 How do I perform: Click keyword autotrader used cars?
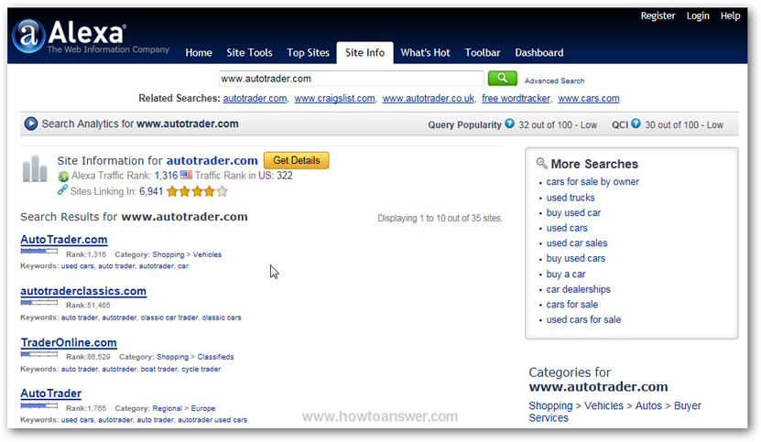[212, 420]
